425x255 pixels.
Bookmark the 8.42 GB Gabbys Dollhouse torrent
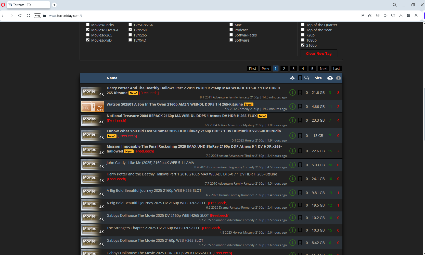tap(300, 243)
